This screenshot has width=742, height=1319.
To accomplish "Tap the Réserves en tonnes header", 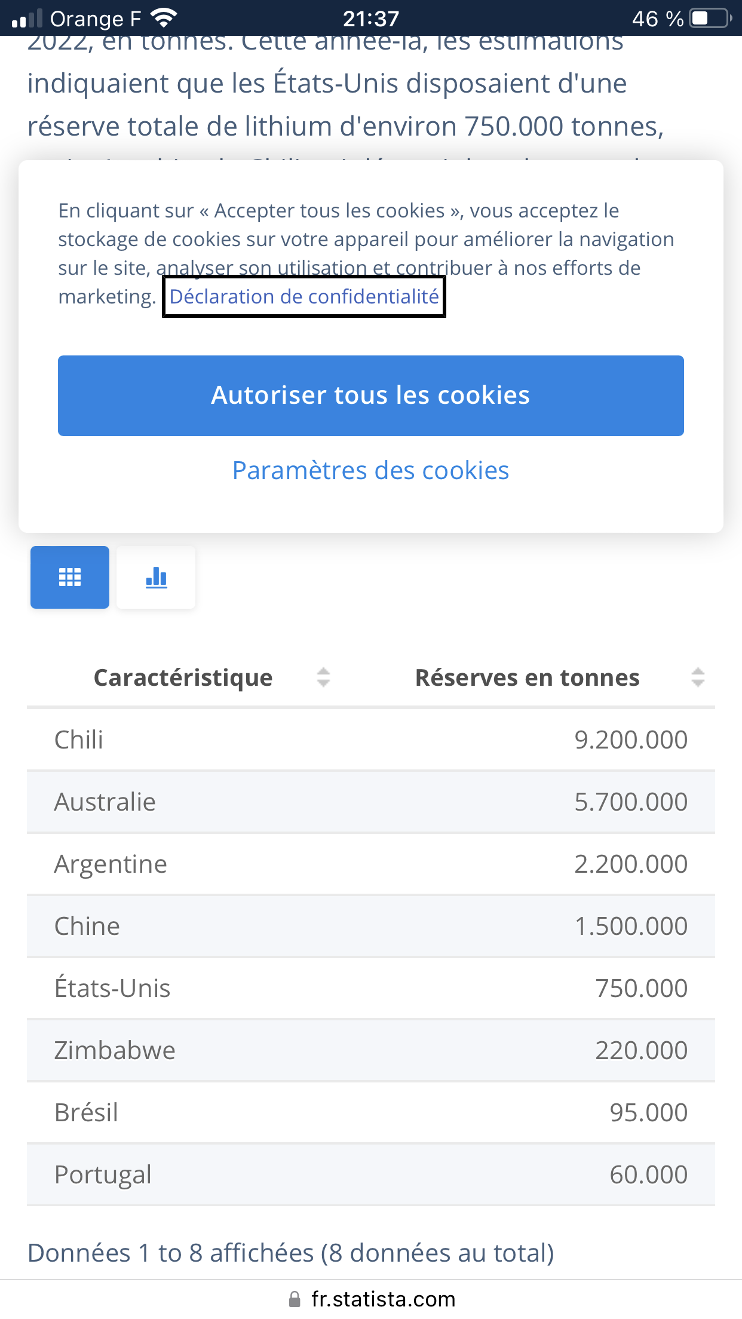I will coord(527,677).
